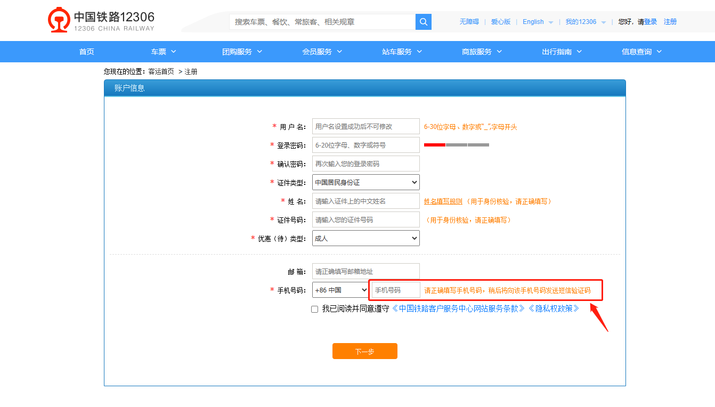Open the 姓名填写规则 link
This screenshot has height=407, width=715.
coord(443,201)
